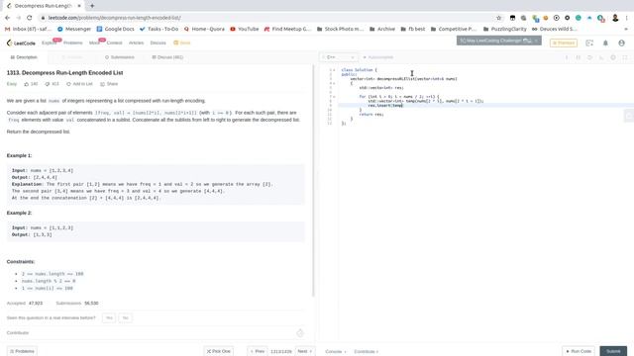
Task: Click the description panel scrollbar
Action: (313, 181)
